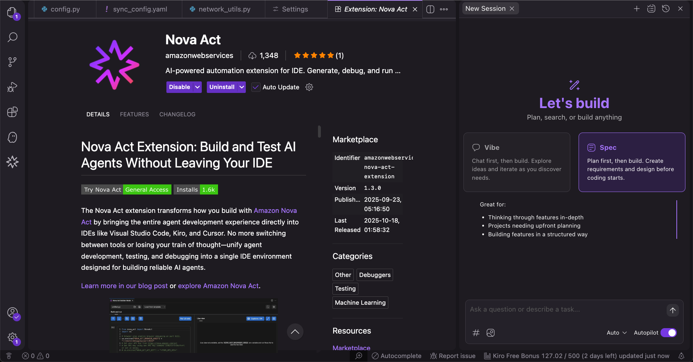Screen dimensions: 693x362
Task: Open the config.py editor tab
Action: click(x=64, y=9)
